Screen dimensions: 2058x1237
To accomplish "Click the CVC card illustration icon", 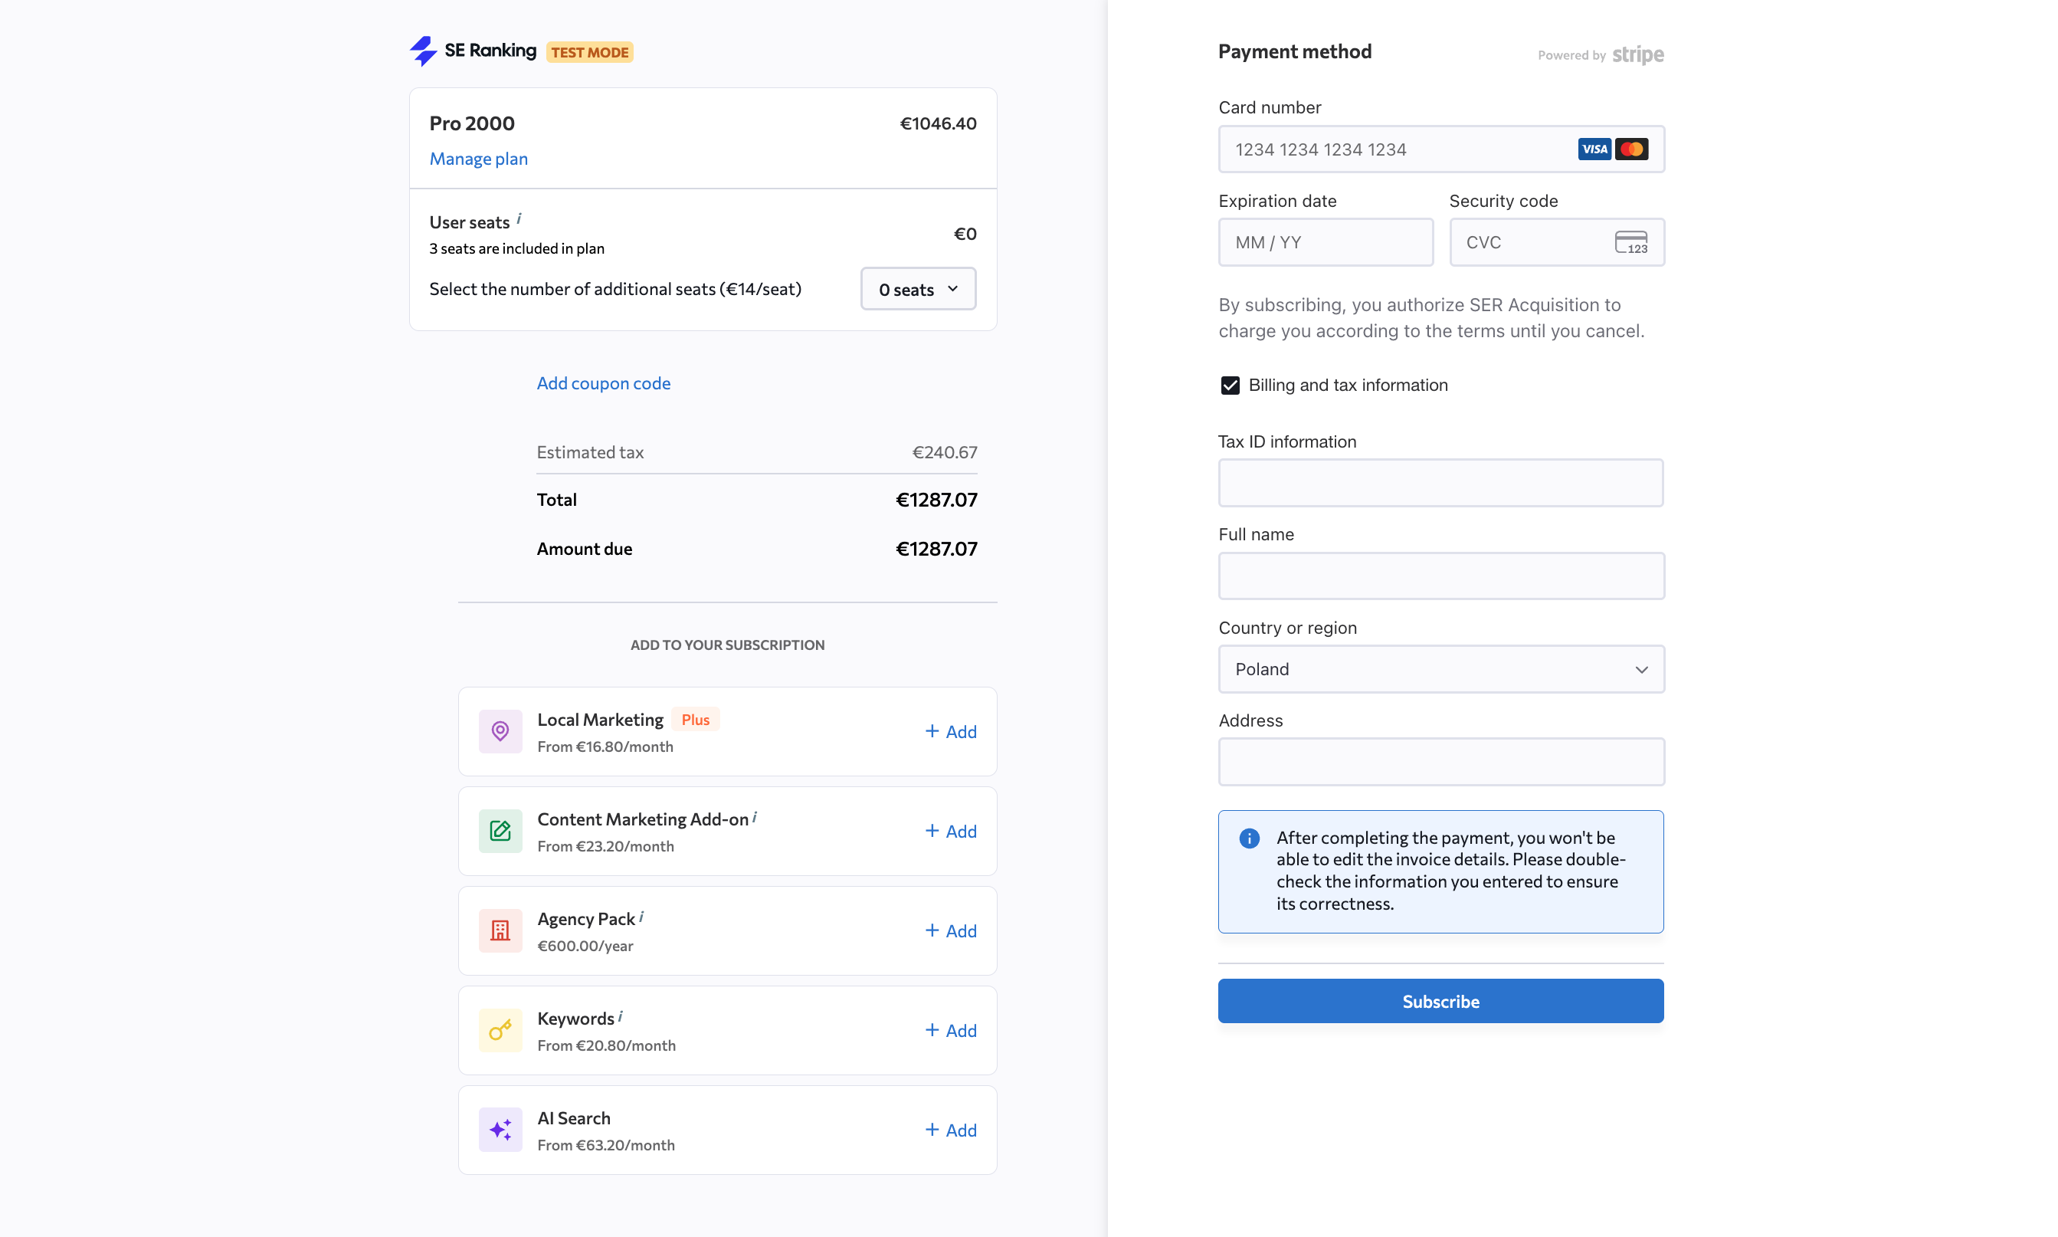I will (1632, 241).
